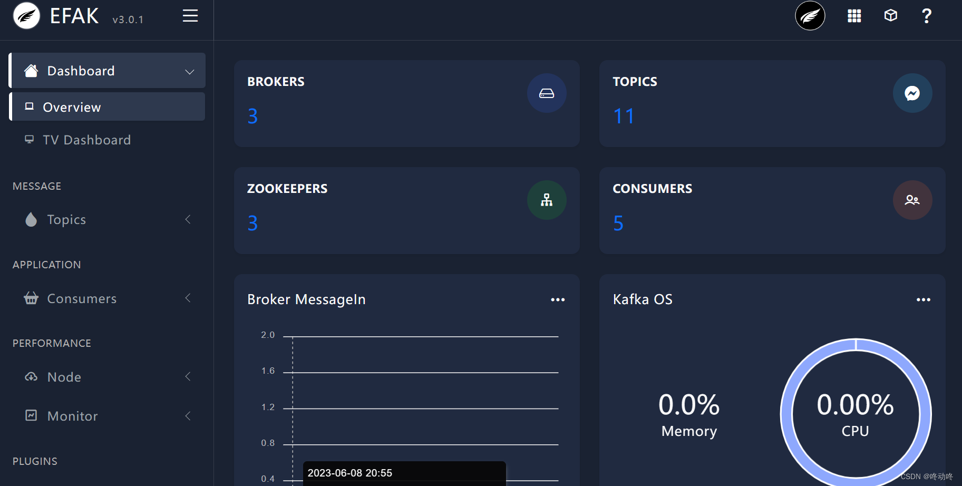Open the Overview page
Viewport: 962px width, 486px height.
[x=108, y=106]
